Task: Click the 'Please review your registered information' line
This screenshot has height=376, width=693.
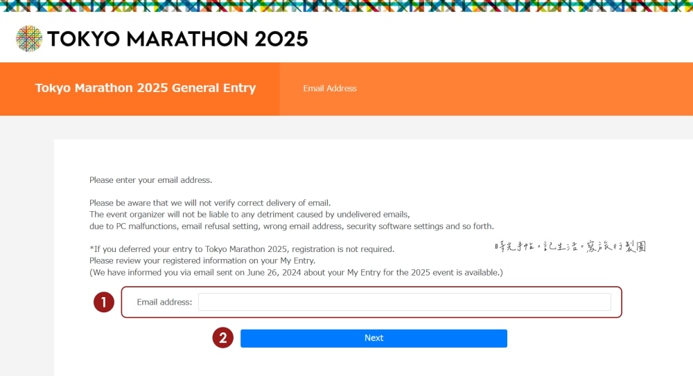Action: [202, 260]
